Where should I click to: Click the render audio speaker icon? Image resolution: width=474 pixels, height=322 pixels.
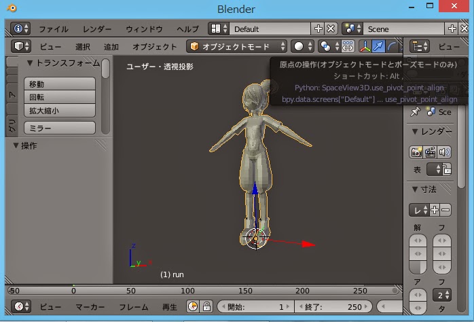[x=444, y=152]
